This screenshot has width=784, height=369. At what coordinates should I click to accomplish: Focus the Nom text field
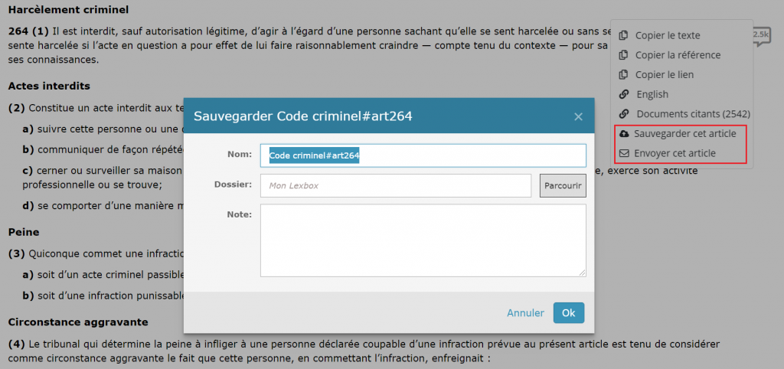423,155
